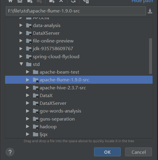Expand the DataXServer node above file-online-preview

[21, 33]
